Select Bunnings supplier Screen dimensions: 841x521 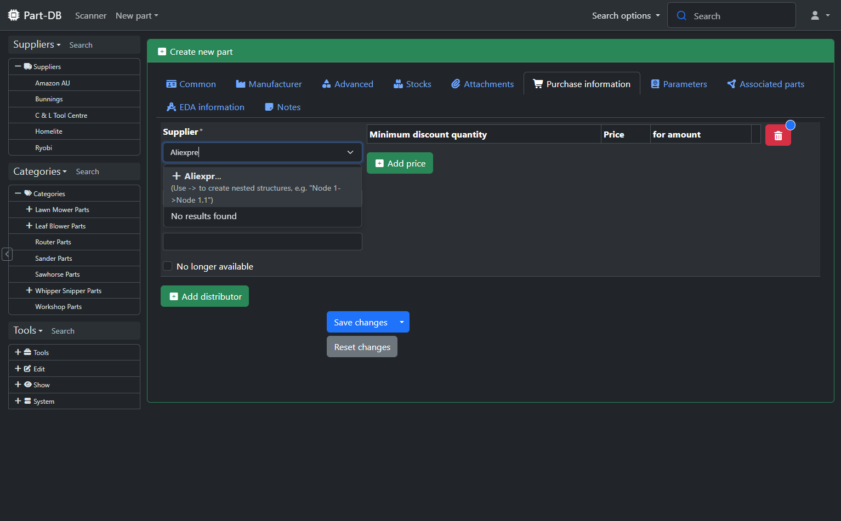point(74,99)
